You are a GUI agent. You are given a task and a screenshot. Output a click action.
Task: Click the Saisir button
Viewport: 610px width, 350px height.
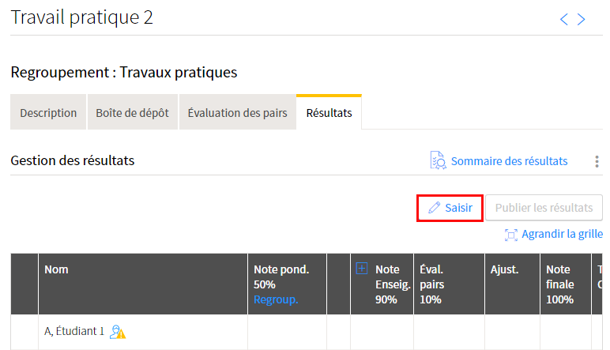tap(450, 208)
